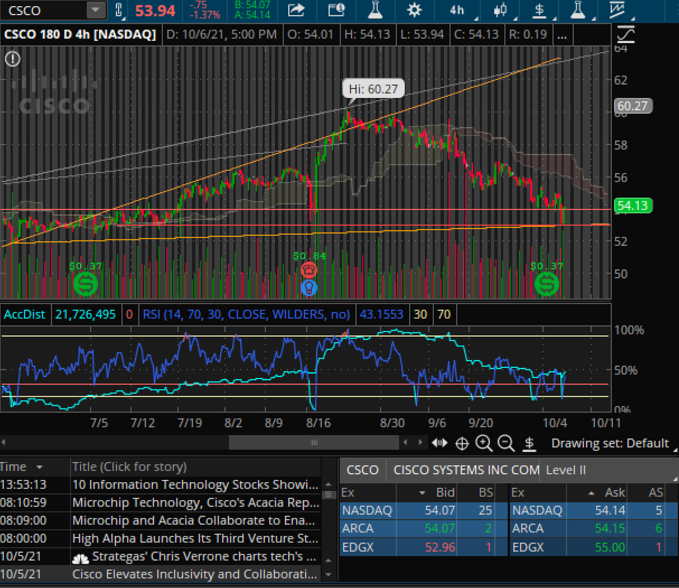Open the second flask patterns menu
This screenshot has height=588, width=679.
[x=577, y=10]
